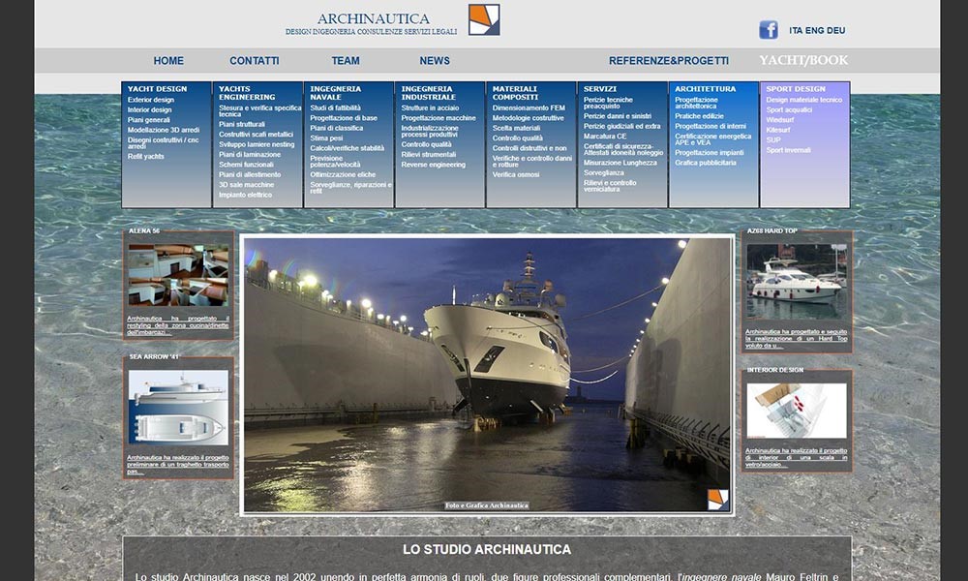The width and height of the screenshot is (968, 581).
Task: Select Interior design link
Action: pyautogui.click(x=149, y=109)
